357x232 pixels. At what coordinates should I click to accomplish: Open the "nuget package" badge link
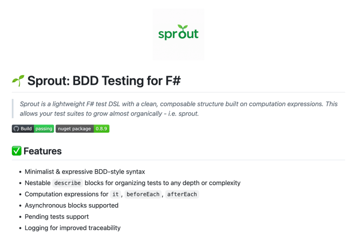[74, 129]
